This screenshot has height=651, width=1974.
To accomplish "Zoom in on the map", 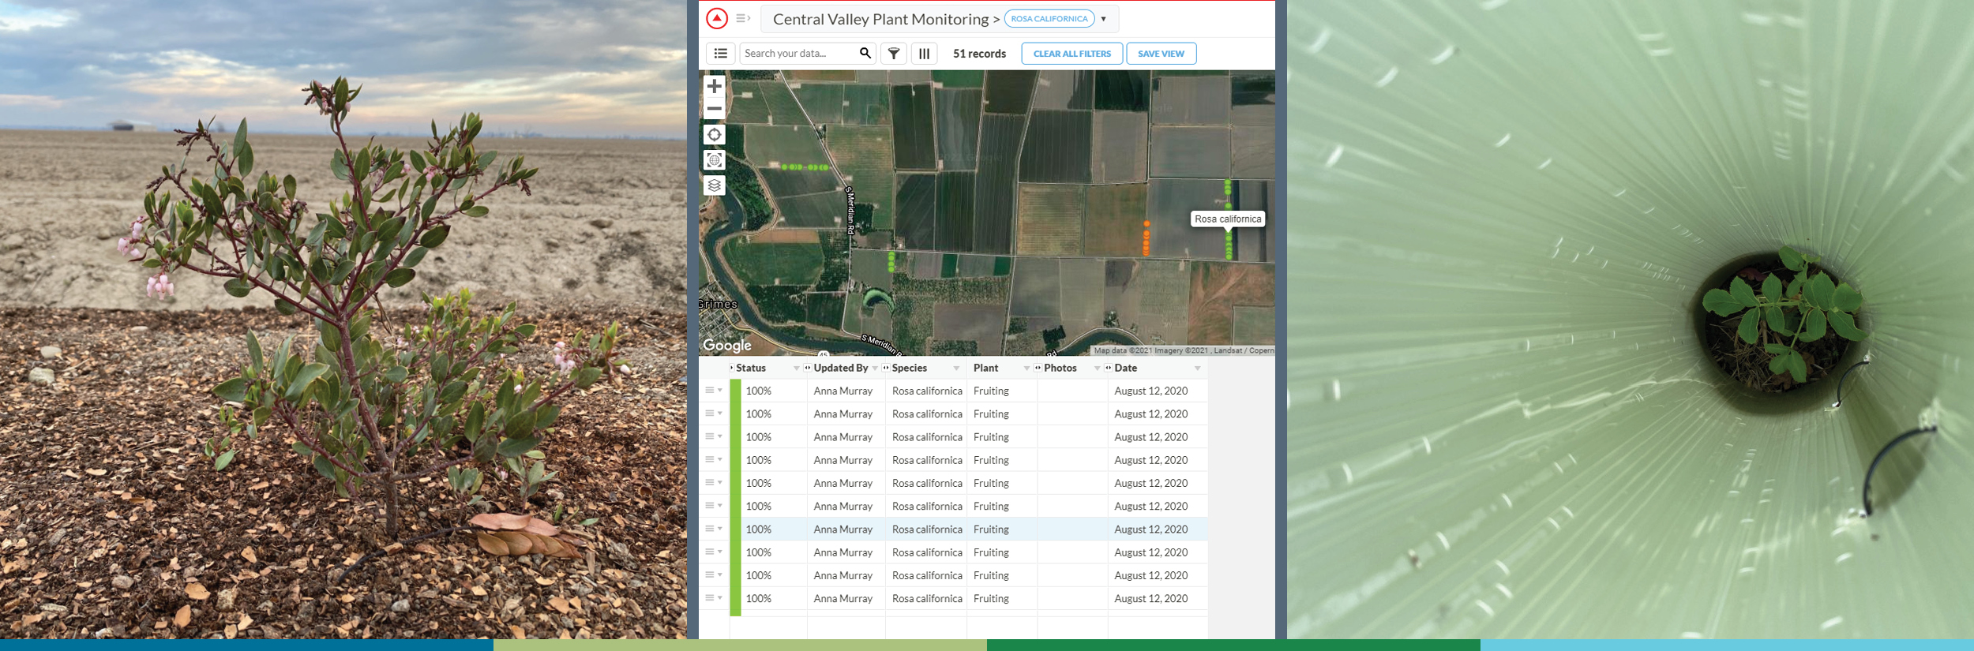I will tap(714, 86).
